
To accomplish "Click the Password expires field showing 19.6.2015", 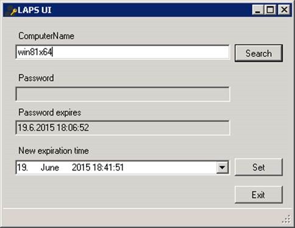I will pos(123,128).
